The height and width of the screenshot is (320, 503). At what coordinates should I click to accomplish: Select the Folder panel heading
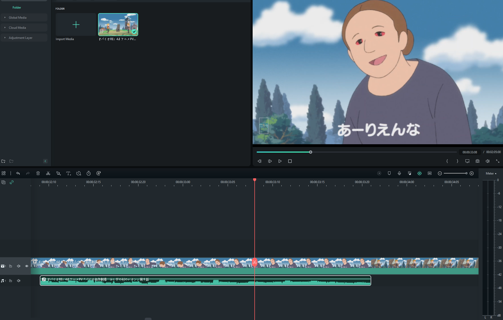point(17,7)
